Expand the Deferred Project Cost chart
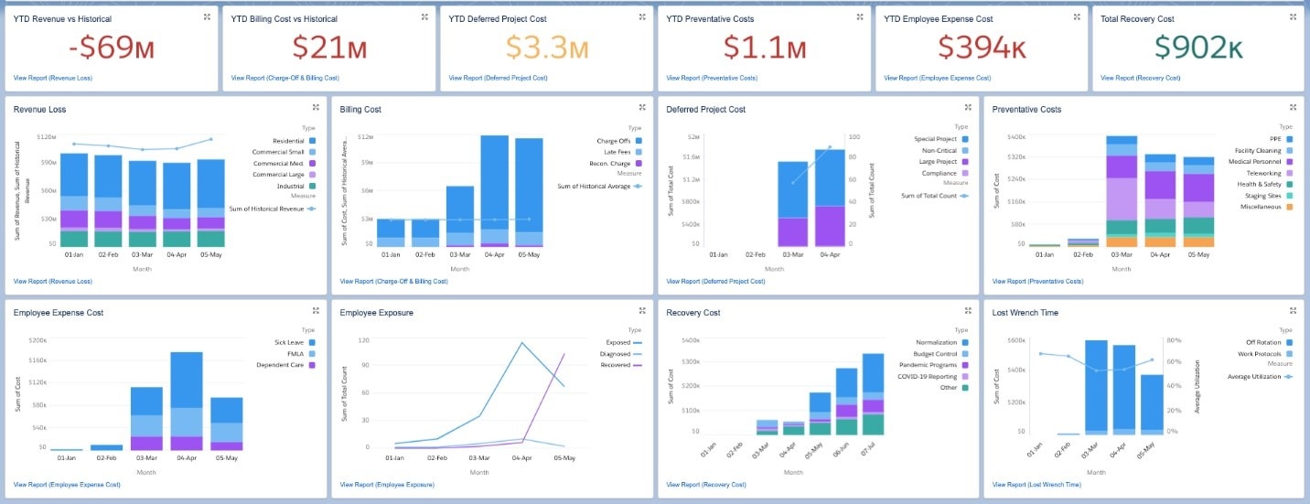Viewport: 1310px width, 504px height. (x=968, y=108)
